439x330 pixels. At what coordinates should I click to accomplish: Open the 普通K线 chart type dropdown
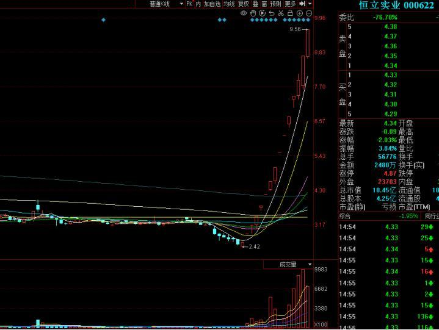[166, 4]
